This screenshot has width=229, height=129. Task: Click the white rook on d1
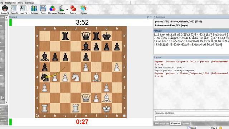click(x=75, y=108)
